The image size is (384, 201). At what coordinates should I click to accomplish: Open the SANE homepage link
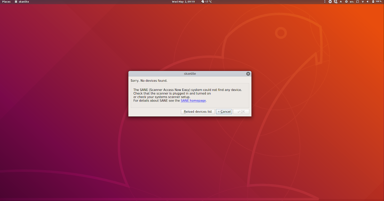tap(193, 100)
